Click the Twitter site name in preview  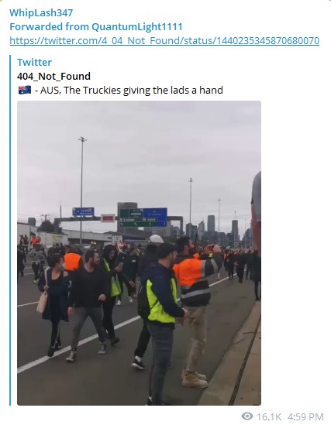34,63
